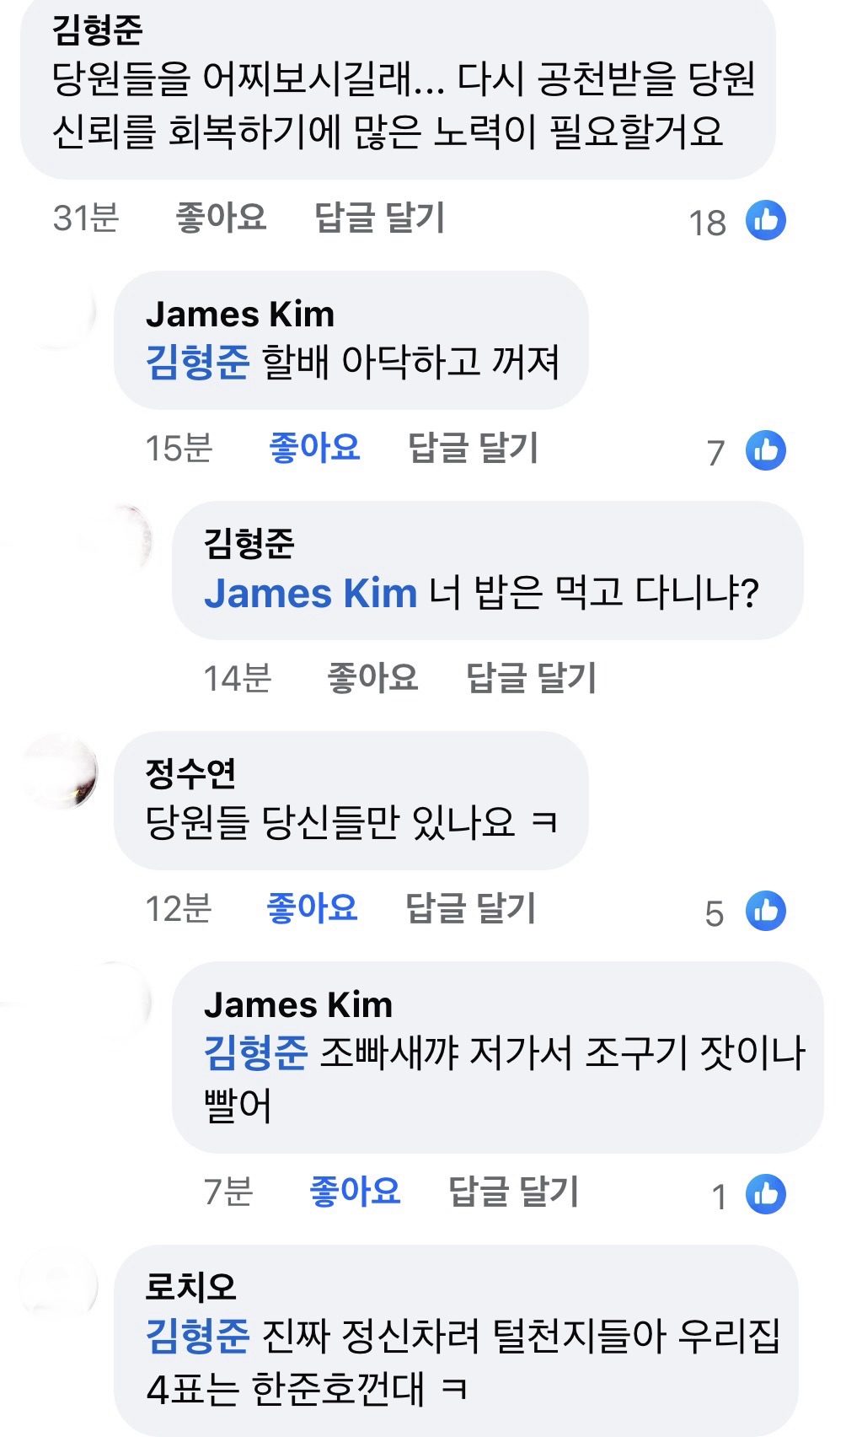Open mentioned James Kim profile link in reply

point(310,593)
